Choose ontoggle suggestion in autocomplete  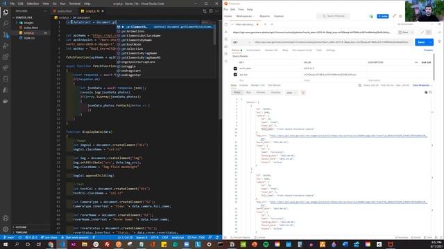point(128,66)
